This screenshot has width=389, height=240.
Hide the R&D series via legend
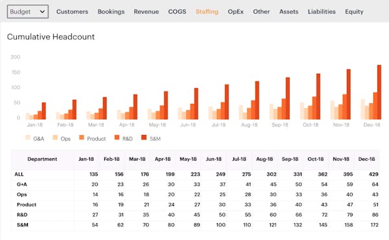pos(117,138)
